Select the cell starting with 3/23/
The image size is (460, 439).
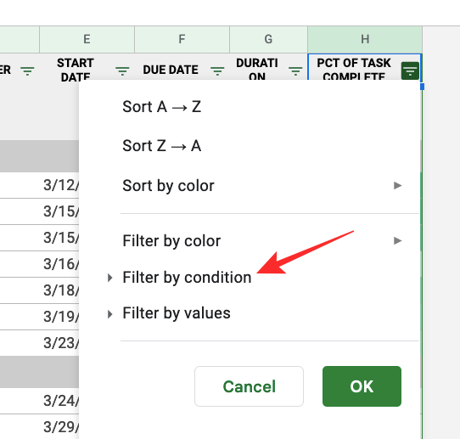59,343
